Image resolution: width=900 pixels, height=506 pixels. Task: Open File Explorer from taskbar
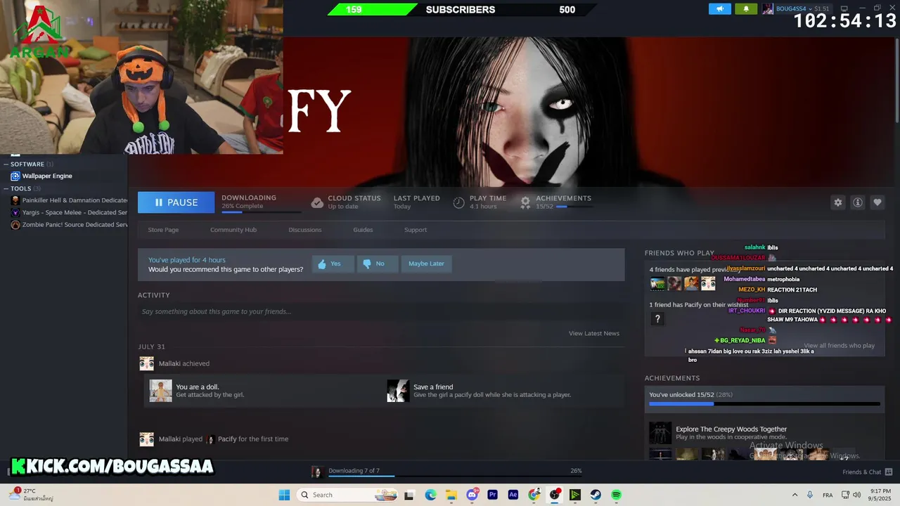(x=451, y=495)
